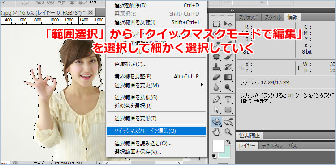336x165 pixels.
Task: Select the Path Selection tool
Action: [x=217, y=110]
